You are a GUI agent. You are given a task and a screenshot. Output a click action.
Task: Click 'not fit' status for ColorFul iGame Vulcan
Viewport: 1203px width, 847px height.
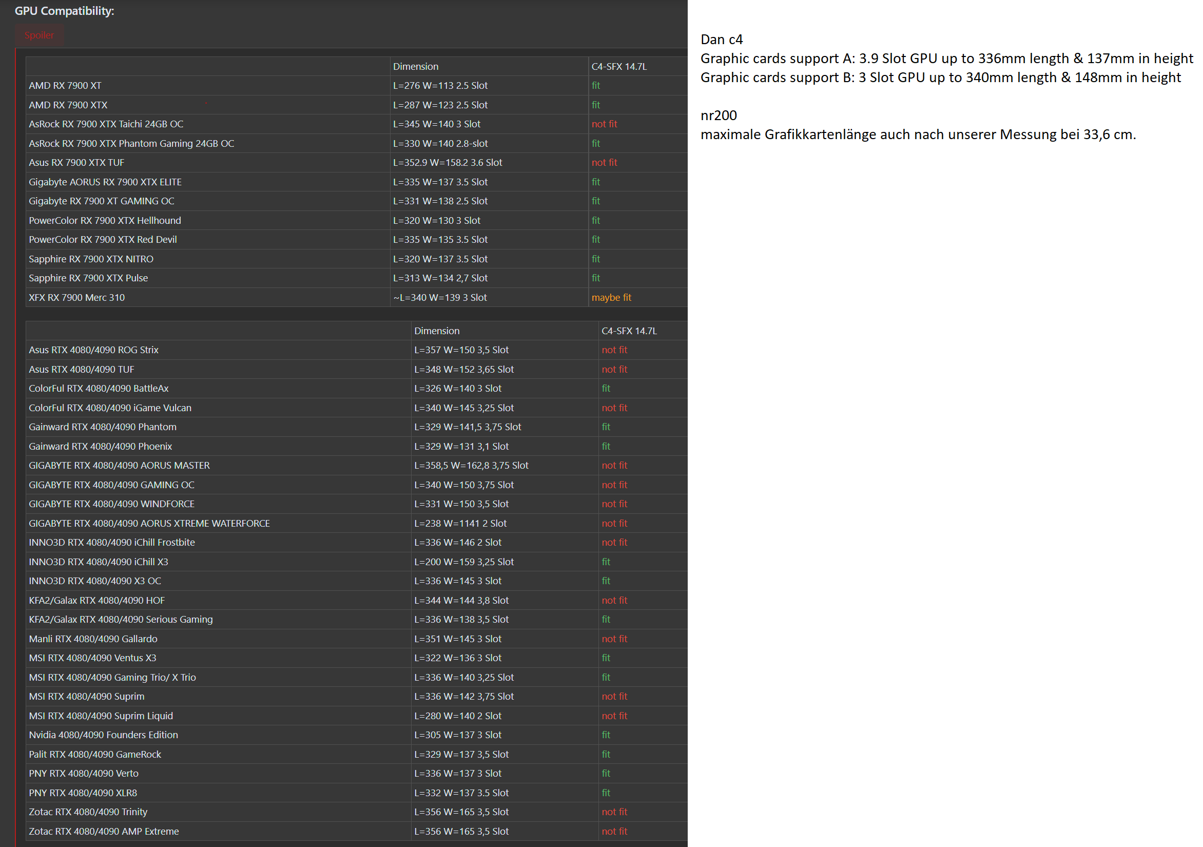click(x=614, y=408)
